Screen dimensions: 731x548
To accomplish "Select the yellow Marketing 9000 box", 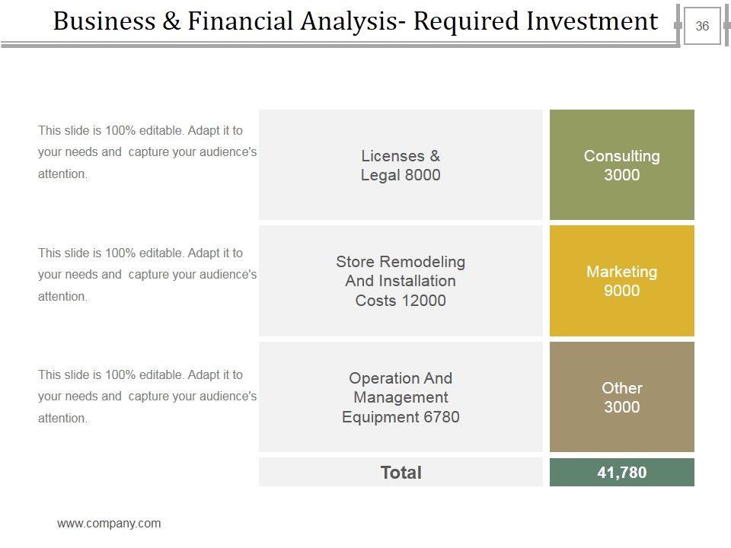I will [621, 281].
